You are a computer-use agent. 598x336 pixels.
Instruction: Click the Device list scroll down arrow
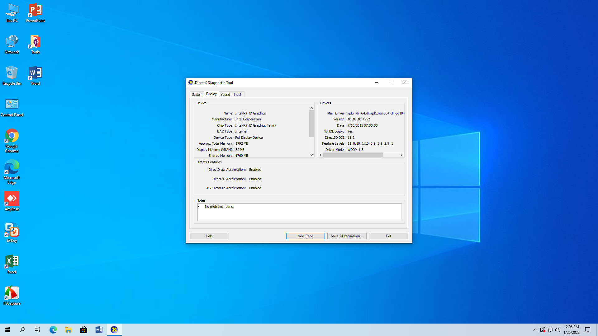click(311, 155)
